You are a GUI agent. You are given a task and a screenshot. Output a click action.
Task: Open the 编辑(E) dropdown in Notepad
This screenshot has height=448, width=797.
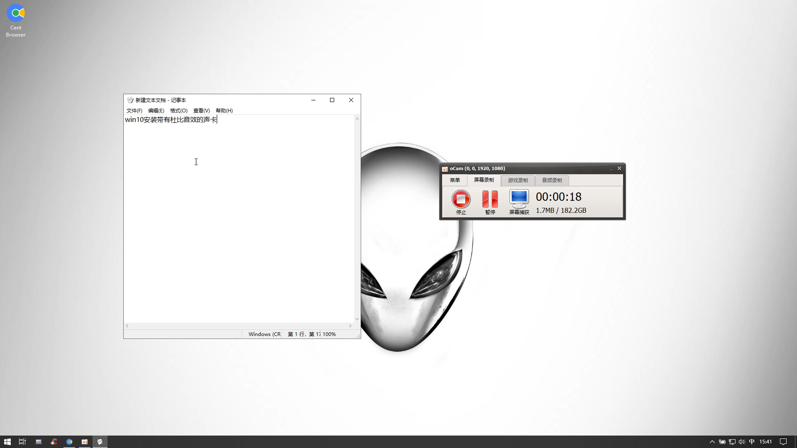coord(156,110)
